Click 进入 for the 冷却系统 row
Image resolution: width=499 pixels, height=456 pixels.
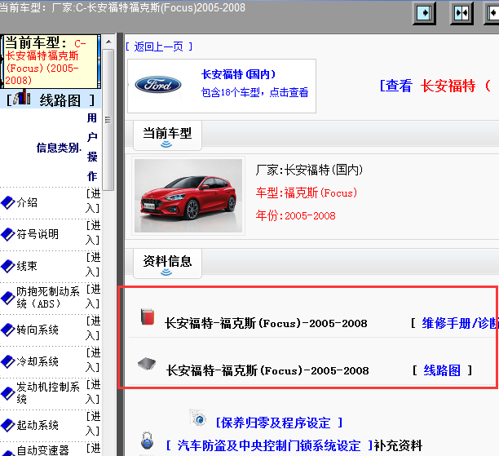point(93,361)
